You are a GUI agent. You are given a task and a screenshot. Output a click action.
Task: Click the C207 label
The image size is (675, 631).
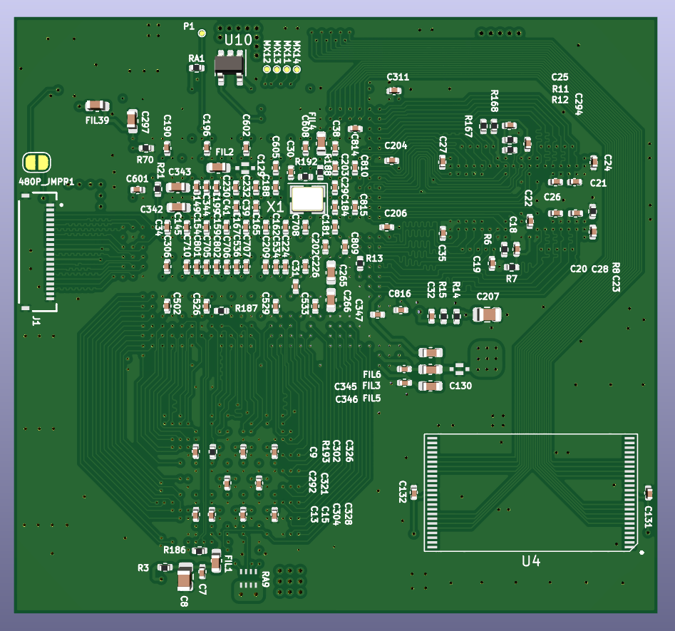tap(488, 297)
